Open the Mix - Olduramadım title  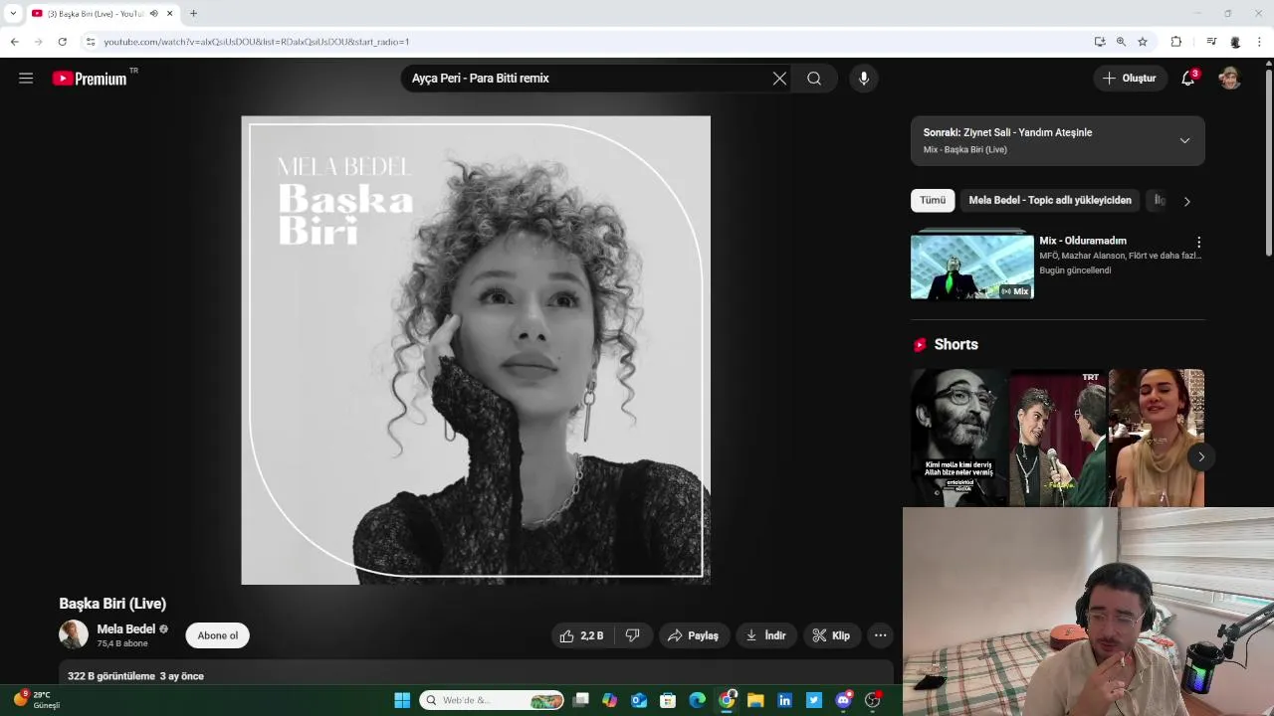click(1083, 241)
